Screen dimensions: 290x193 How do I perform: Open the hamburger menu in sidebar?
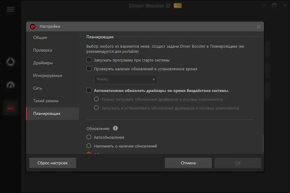click(10, 9)
